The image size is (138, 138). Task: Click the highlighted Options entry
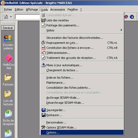pos(82,132)
